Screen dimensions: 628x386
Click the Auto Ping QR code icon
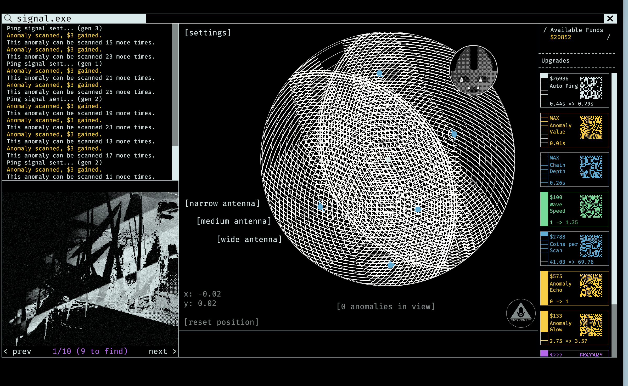591,88
